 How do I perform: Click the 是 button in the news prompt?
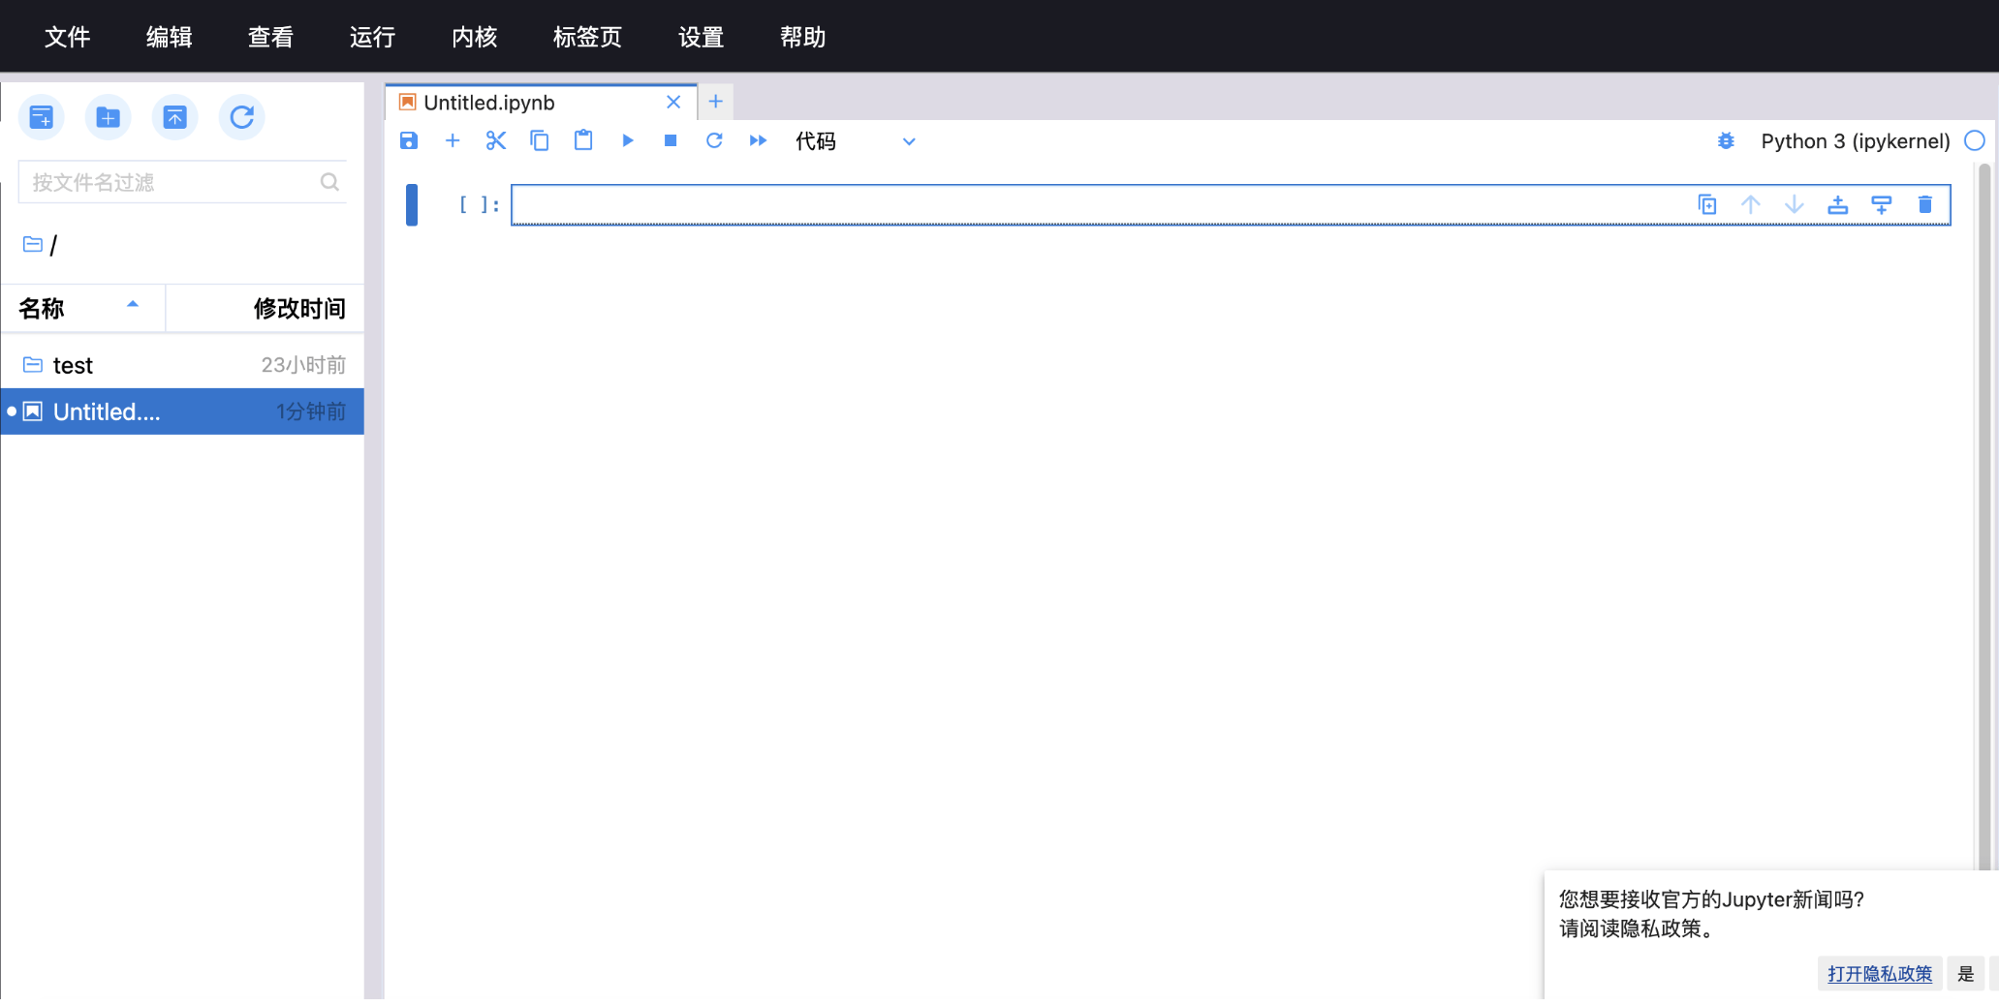pyautogui.click(x=1965, y=973)
